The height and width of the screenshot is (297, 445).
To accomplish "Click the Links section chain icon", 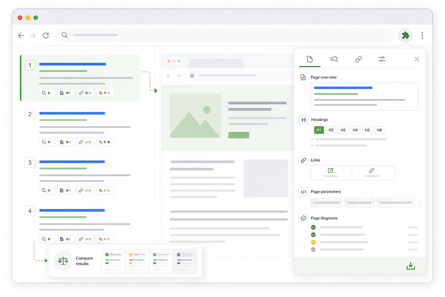I will pyautogui.click(x=303, y=160).
